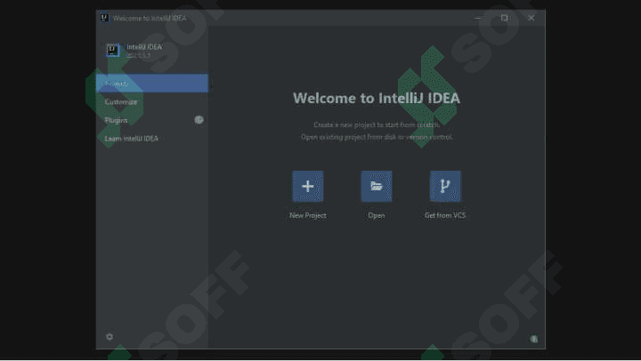Image resolution: width=641 pixels, height=361 pixels.
Task: Click the New Project label
Action: click(308, 215)
